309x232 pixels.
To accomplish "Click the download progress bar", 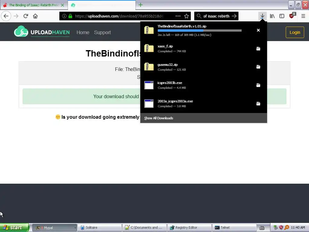I will click(x=200, y=31).
